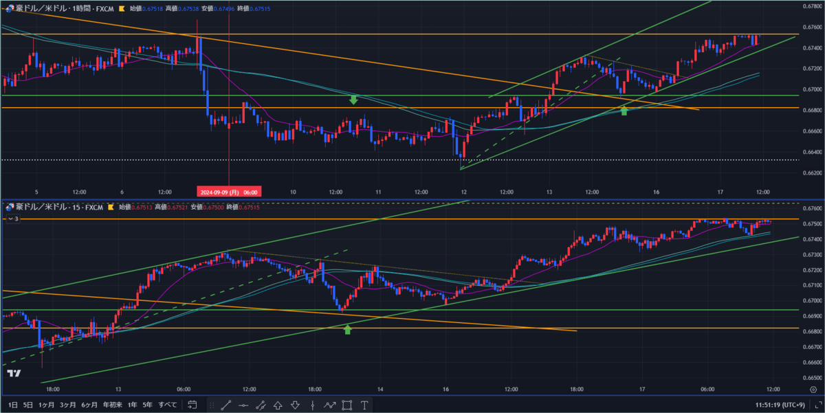Click the 5年 range option
Image resolution: width=825 pixels, height=413 pixels.
pyautogui.click(x=146, y=405)
